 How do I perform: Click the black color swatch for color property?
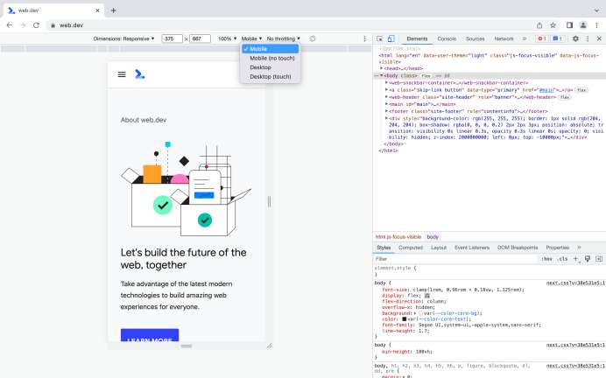click(404, 318)
